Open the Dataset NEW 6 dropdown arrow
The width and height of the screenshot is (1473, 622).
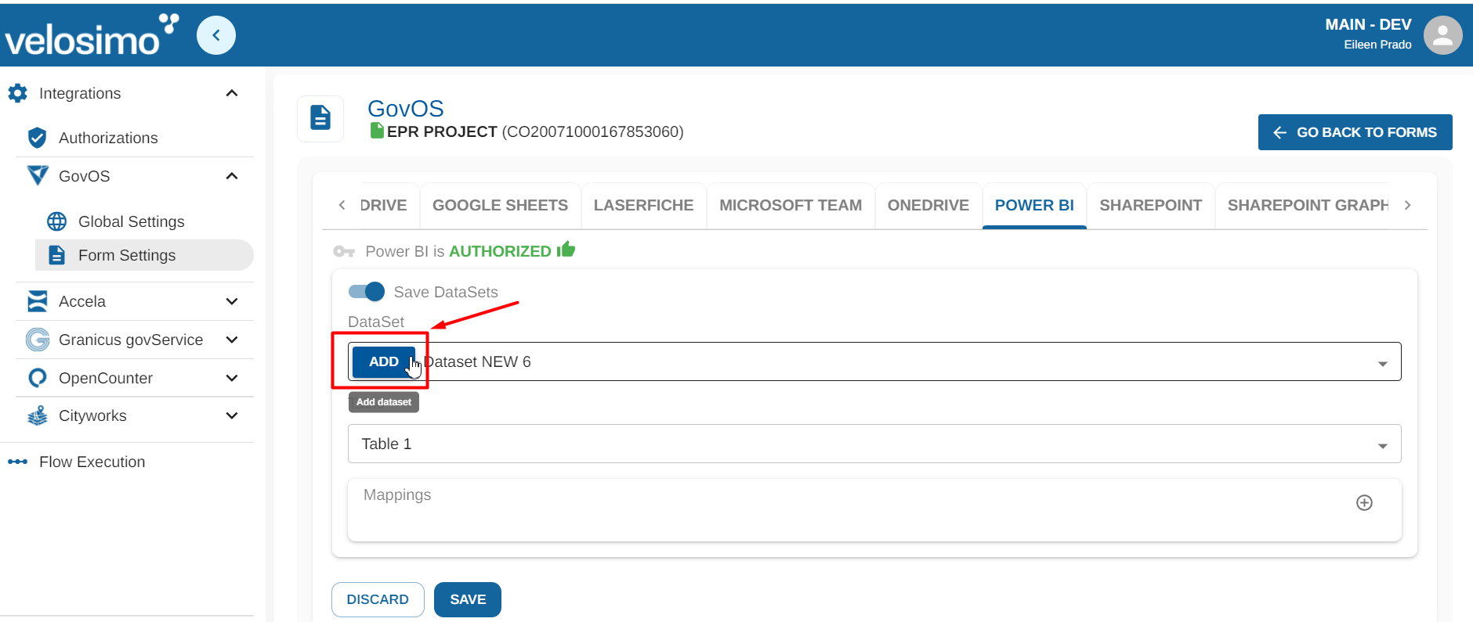point(1383,363)
